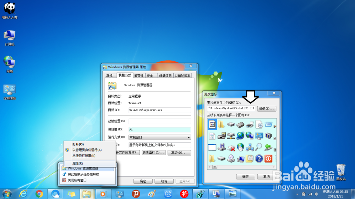This screenshot has width=355, height=199.
Task: Pick the globe with monitor icon
Action: tap(250, 136)
